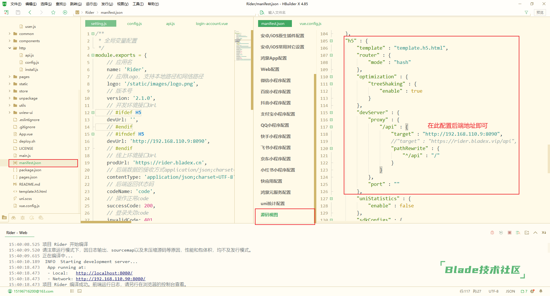Expand the components folder in file tree

10,41
